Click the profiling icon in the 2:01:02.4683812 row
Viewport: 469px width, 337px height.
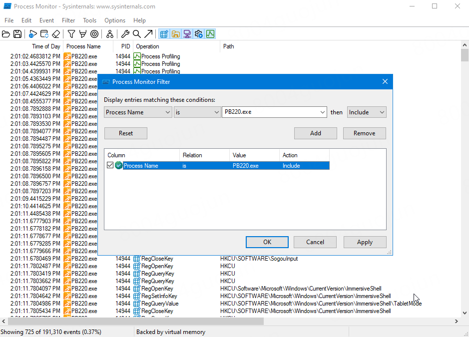point(137,56)
